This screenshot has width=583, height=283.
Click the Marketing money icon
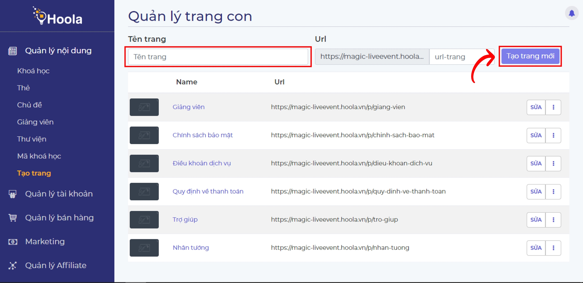pyautogui.click(x=13, y=242)
